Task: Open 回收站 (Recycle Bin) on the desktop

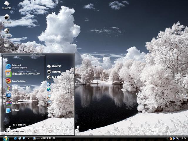Action: [6, 46]
